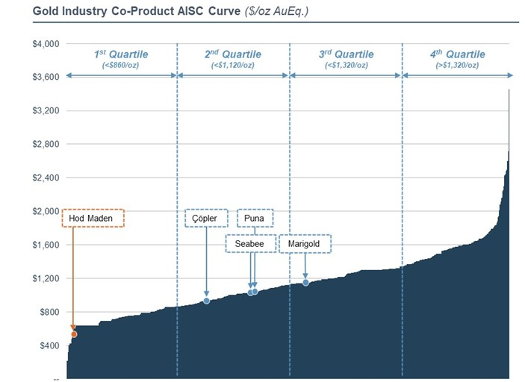
Task: Click the Seabee data point on the curve
Action: pos(250,292)
